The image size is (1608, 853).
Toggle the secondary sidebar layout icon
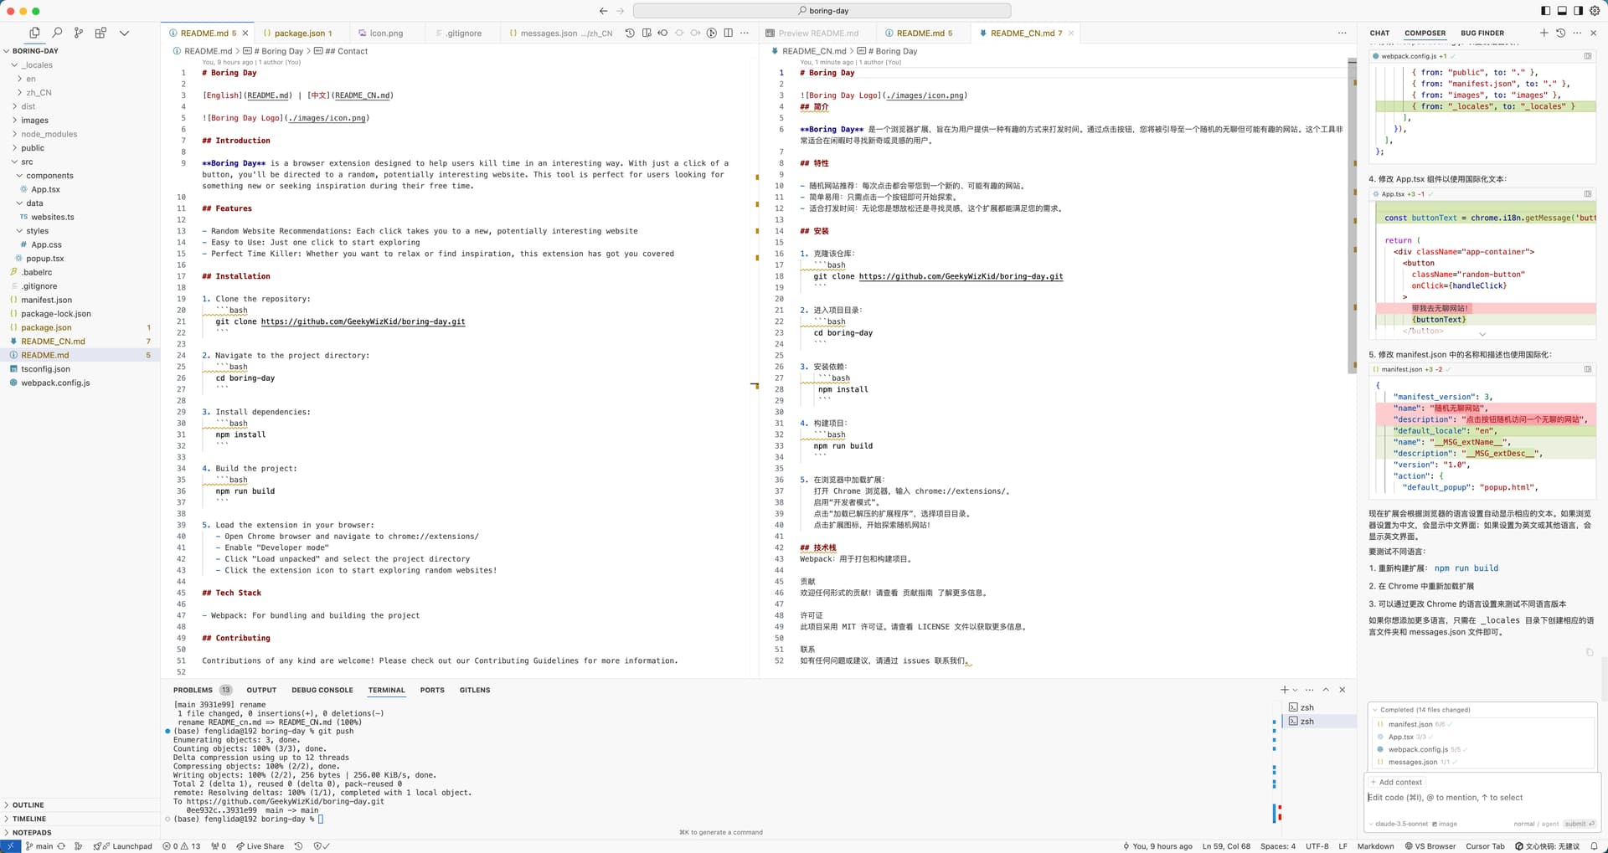click(x=1578, y=11)
